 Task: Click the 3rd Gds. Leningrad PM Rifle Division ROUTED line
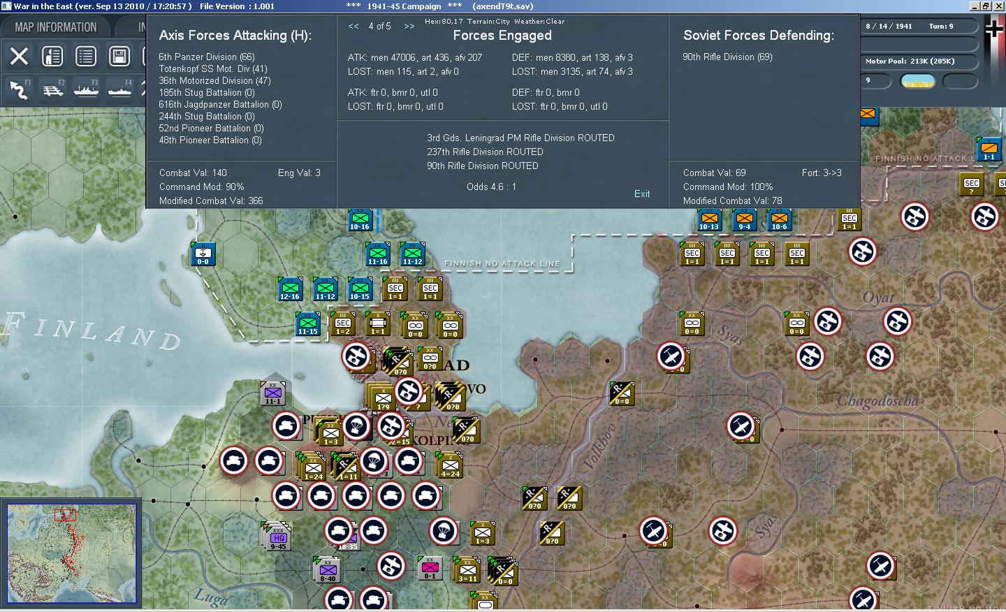point(521,138)
